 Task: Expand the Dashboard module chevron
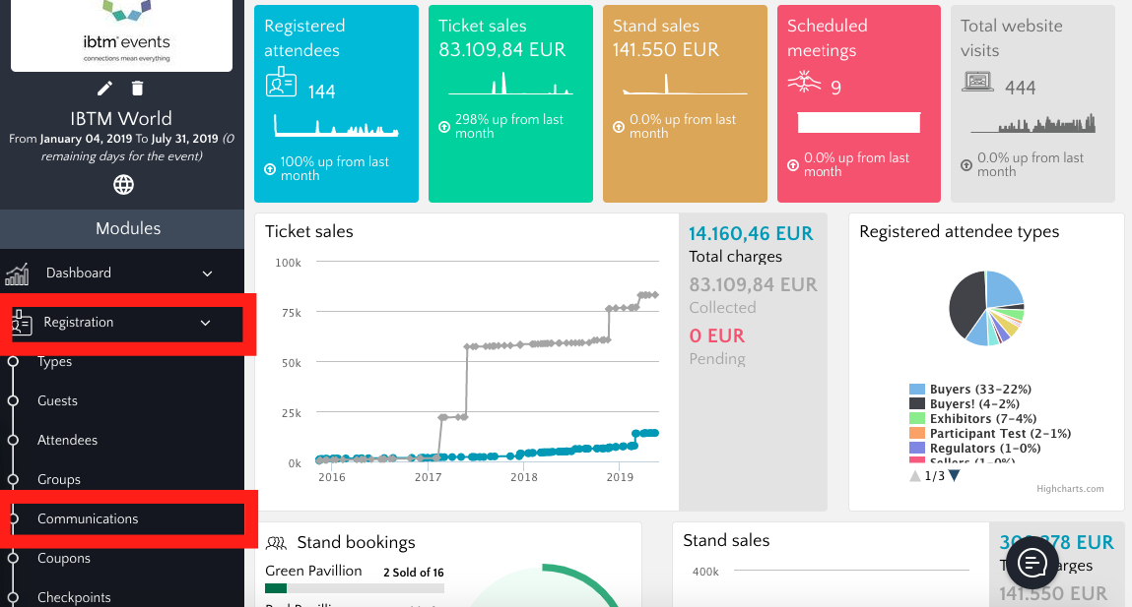pos(207,273)
